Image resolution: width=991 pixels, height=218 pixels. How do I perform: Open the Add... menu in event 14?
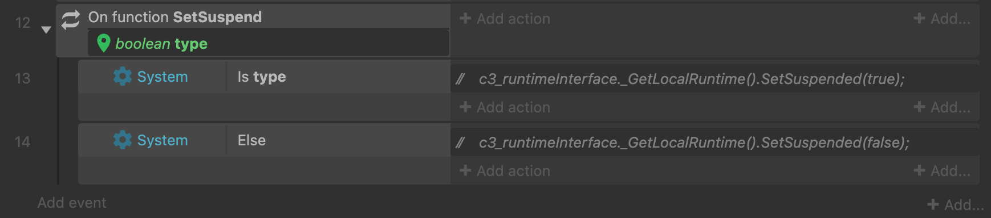[942, 171]
